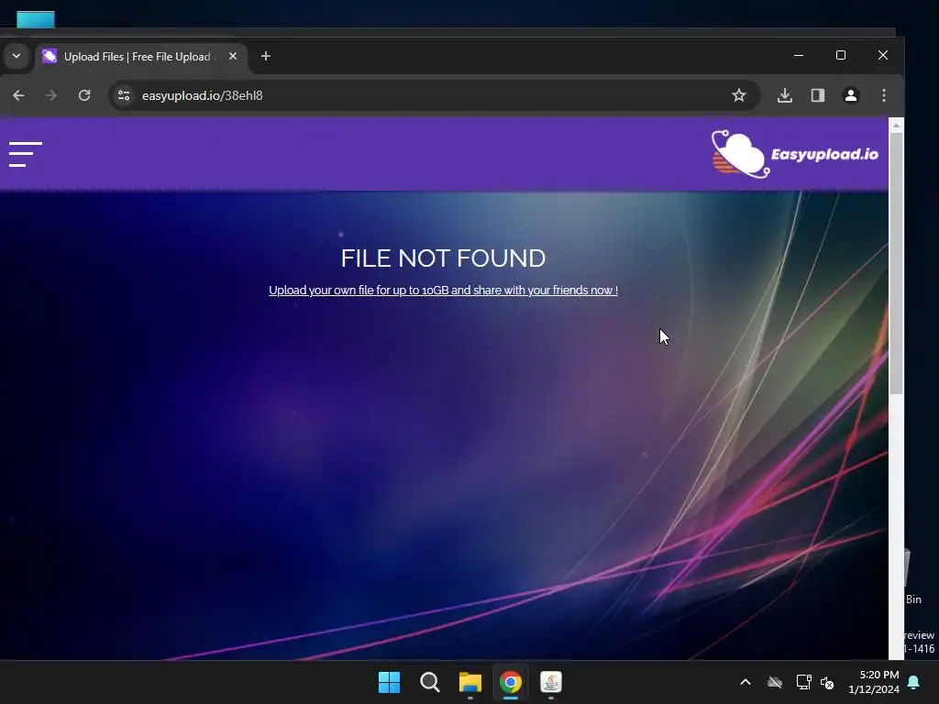This screenshot has width=939, height=704.
Task: Close the Upload Files tab
Action: point(233,56)
